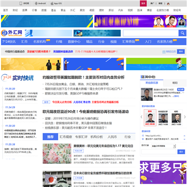Go to 基金 in top site menu

click(54, 10)
